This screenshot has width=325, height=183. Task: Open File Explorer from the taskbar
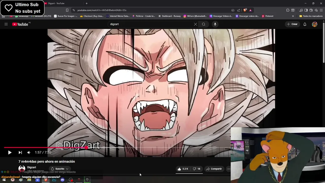(29, 180)
